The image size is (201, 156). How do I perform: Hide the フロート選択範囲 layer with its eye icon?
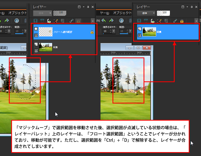36,35
